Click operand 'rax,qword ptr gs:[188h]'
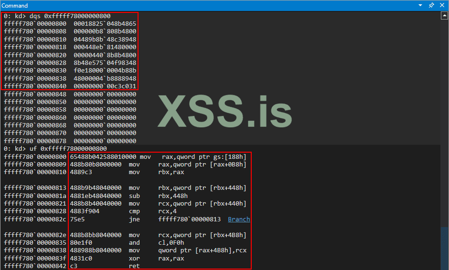The width and height of the screenshot is (449, 270). pos(204,157)
